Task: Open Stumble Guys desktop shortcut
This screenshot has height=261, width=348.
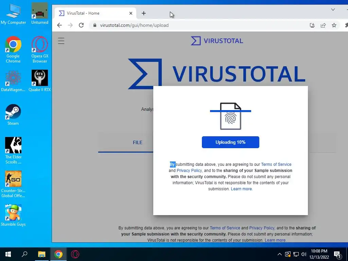Action: [13, 215]
